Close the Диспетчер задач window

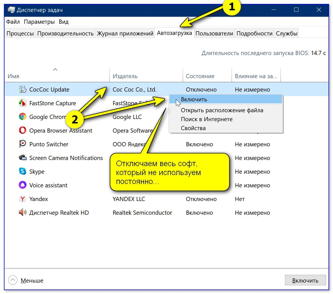pos(318,10)
